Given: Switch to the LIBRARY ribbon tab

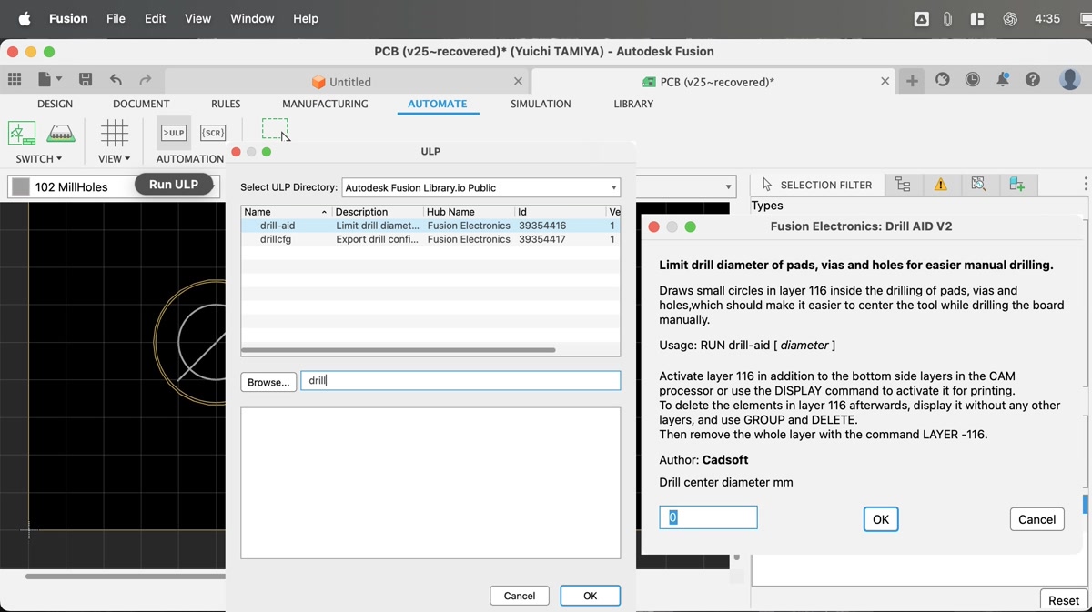Looking at the screenshot, I should (x=633, y=104).
